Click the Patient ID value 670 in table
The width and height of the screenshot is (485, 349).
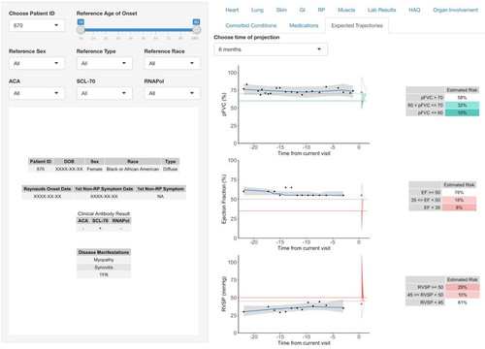[41, 169]
